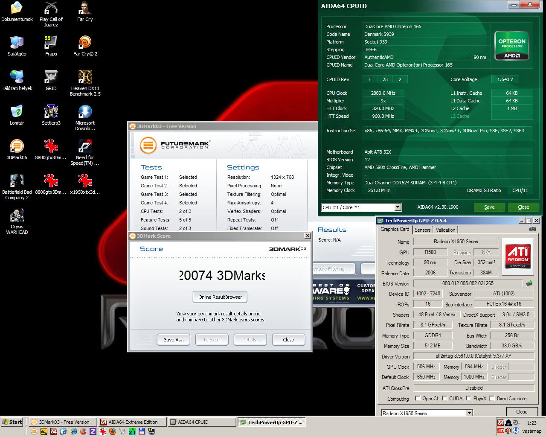
Task: Open the Need for Speed desktop icon
Action: point(85,152)
